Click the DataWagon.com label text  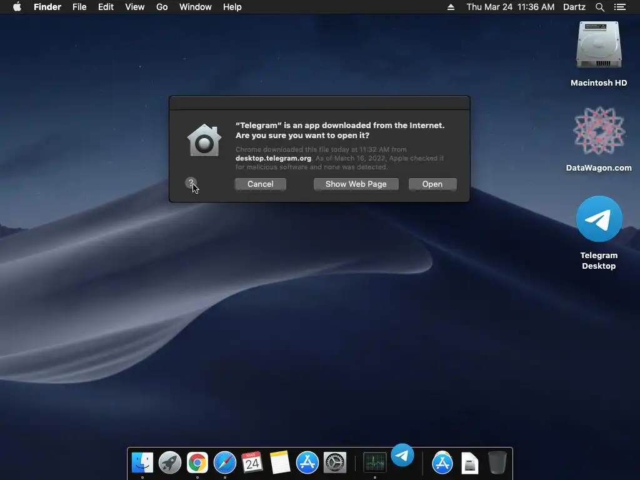(599, 167)
